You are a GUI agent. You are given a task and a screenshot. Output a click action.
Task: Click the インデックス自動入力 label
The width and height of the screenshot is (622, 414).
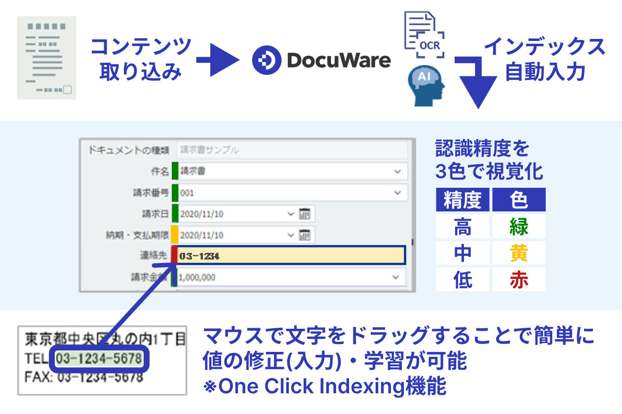pyautogui.click(x=545, y=59)
